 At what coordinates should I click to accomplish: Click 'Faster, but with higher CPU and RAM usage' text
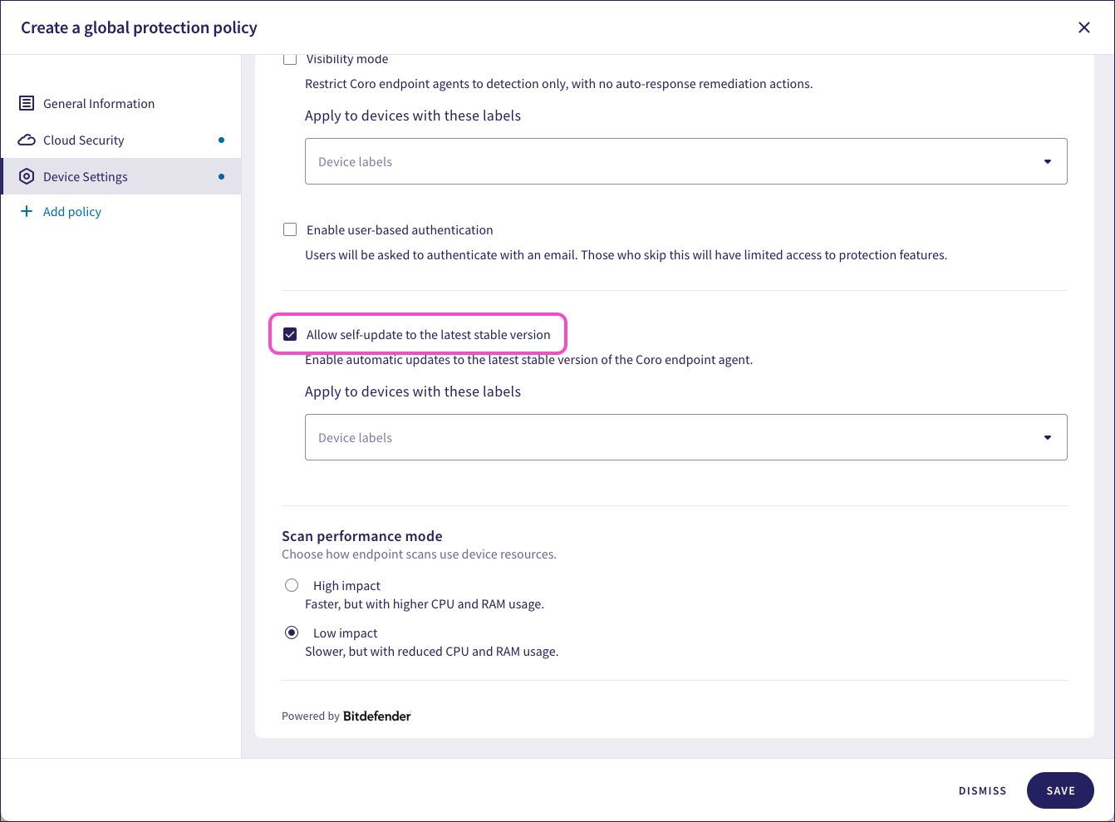click(425, 604)
